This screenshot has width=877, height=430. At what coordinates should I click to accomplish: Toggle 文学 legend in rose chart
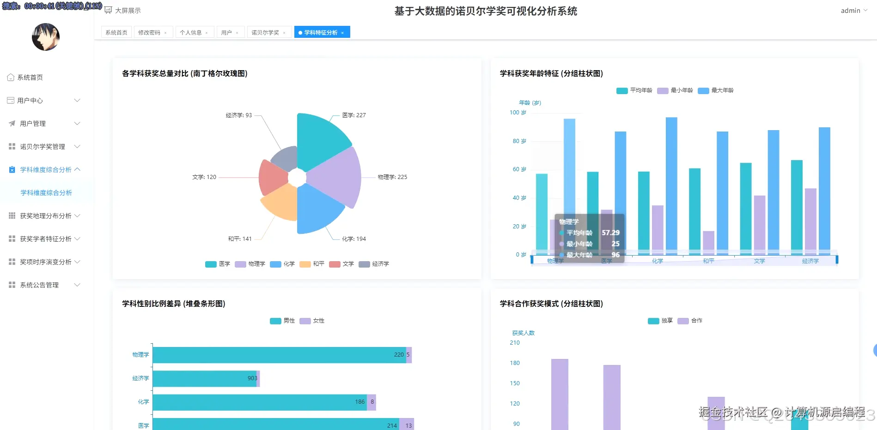pyautogui.click(x=341, y=264)
